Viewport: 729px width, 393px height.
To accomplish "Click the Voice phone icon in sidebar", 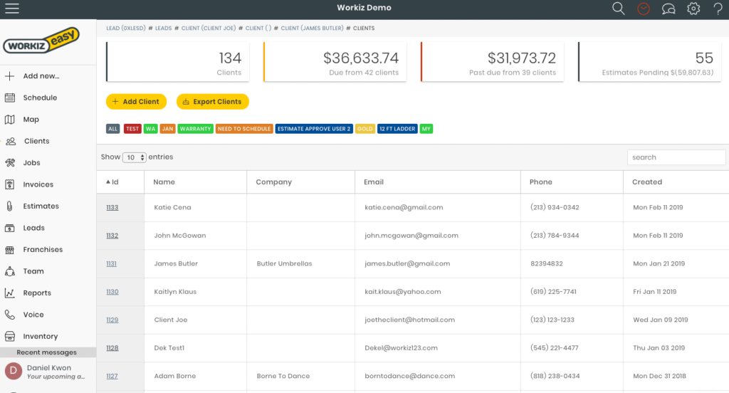I will (10, 315).
